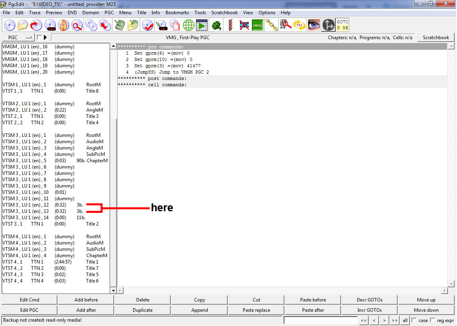Click the disc with red checkmark icon
Image resolution: width=457 pixels, height=326 pixels.
click(147, 25)
